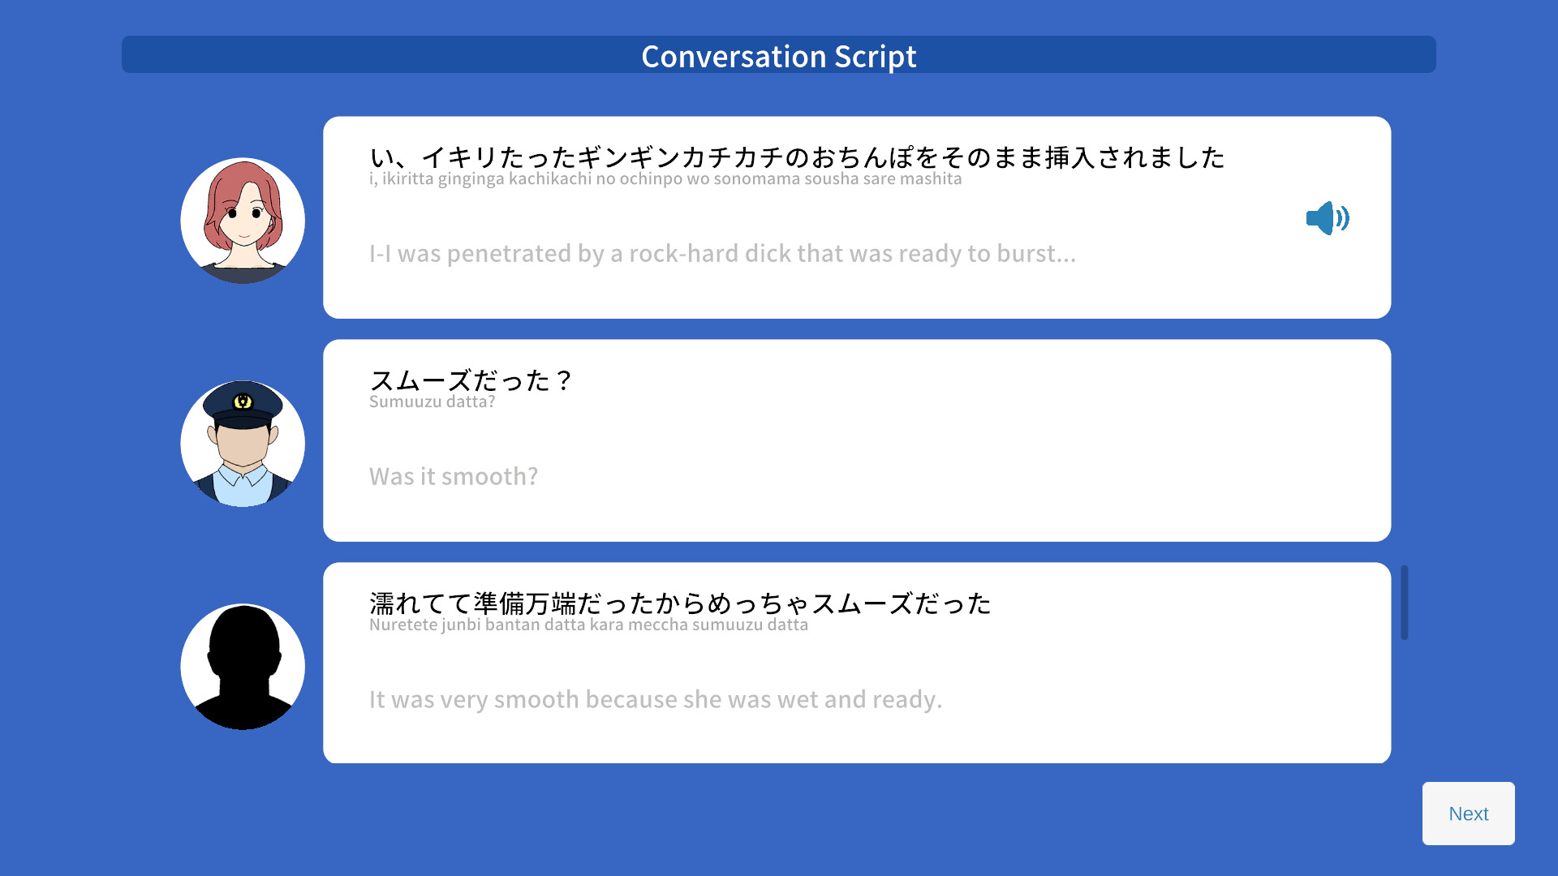The image size is (1558, 876).
Task: Click the Japanese line "スムーズだった？"
Action: point(471,380)
